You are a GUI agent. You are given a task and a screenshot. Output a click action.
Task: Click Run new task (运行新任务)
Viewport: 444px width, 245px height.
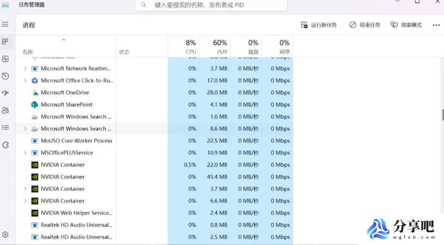coord(319,25)
